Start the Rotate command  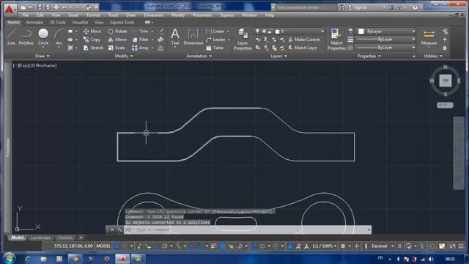pos(117,31)
